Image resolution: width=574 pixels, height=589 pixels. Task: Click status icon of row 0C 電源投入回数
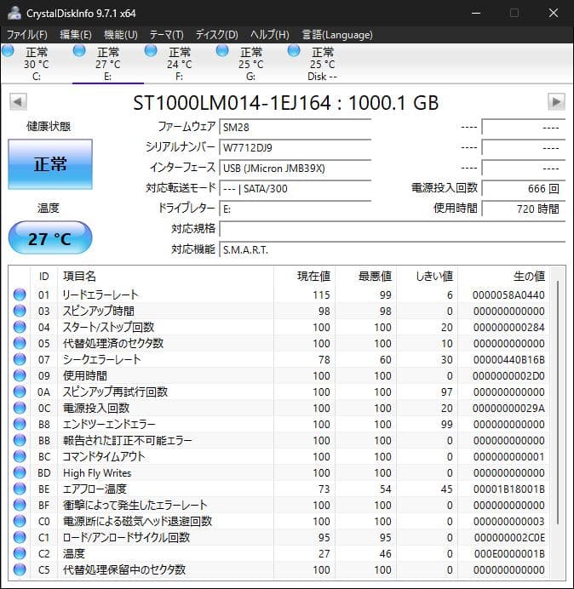coord(20,408)
